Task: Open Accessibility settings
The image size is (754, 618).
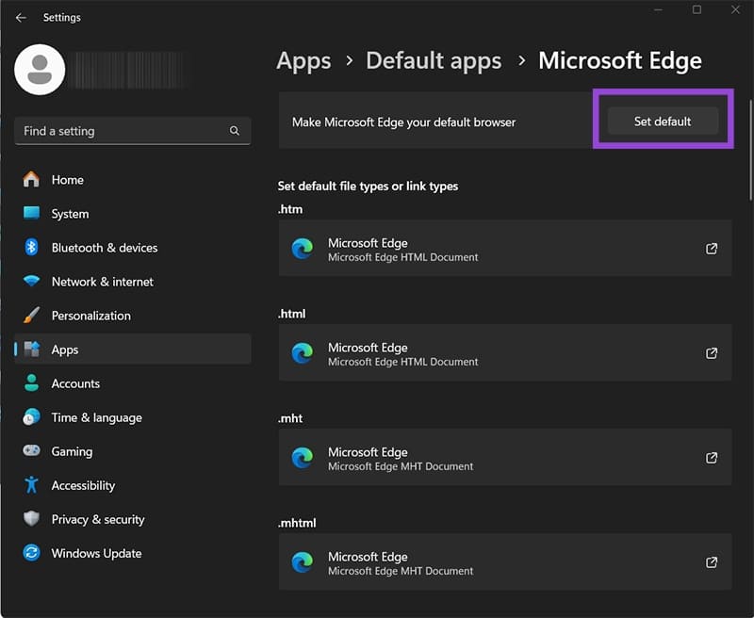Action: point(133,485)
